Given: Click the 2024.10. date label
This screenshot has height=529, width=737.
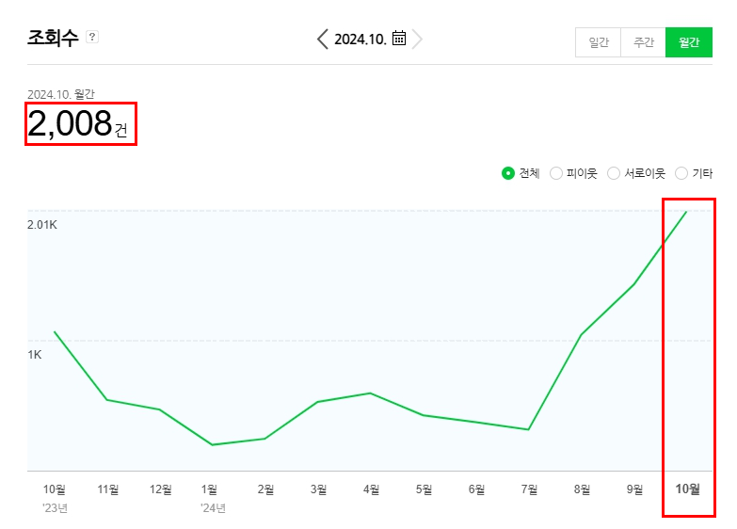Looking at the screenshot, I should 360,39.
